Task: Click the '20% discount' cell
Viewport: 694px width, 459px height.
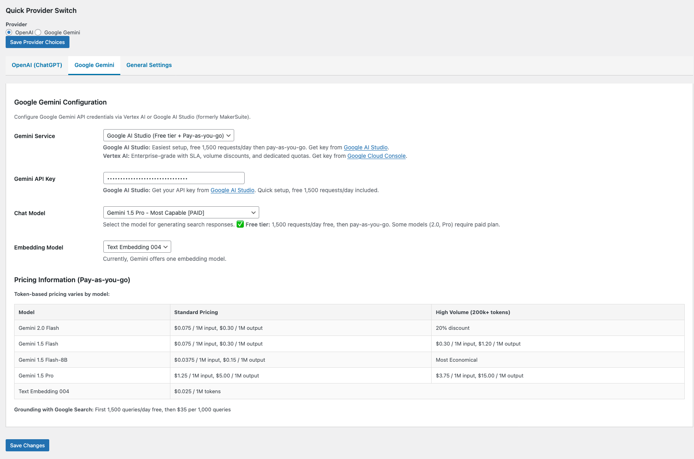Action: point(558,328)
